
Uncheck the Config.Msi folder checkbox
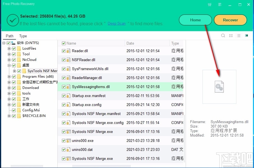coord(14,110)
